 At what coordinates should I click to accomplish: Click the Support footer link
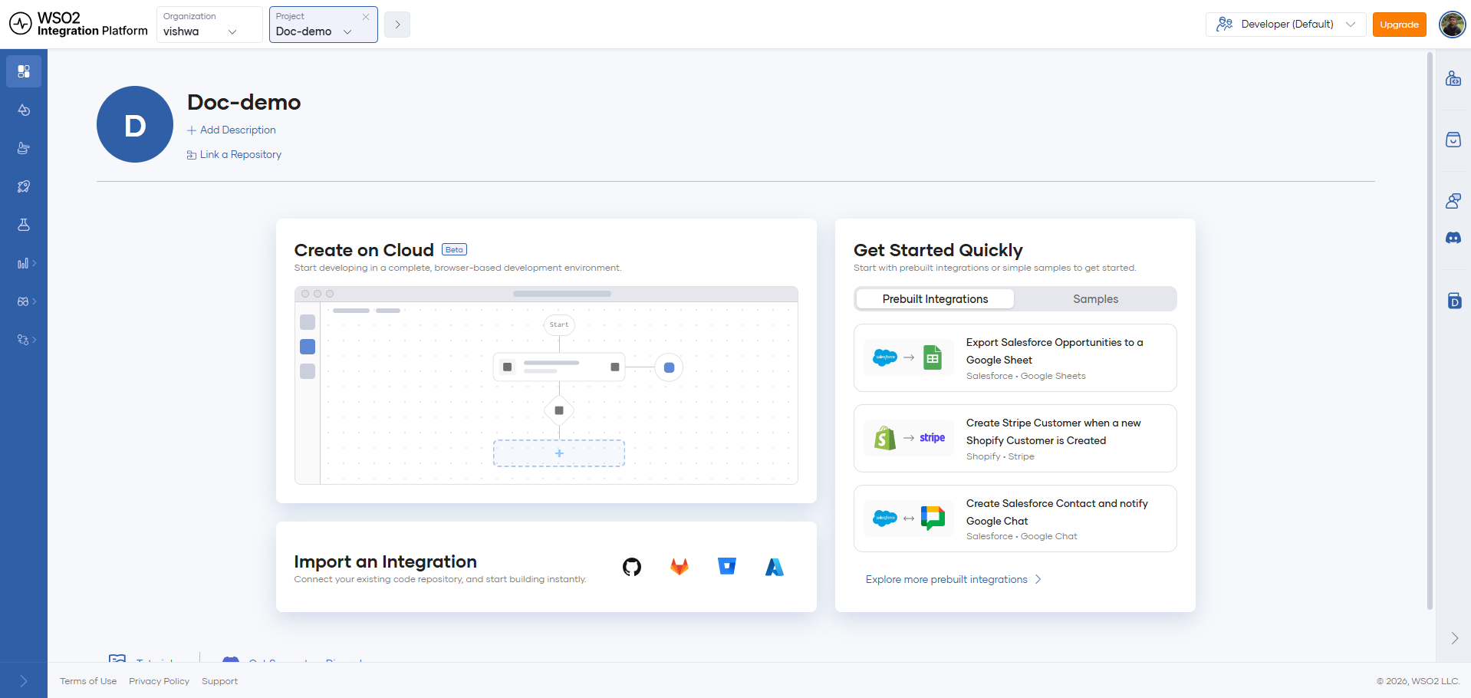coord(219,681)
